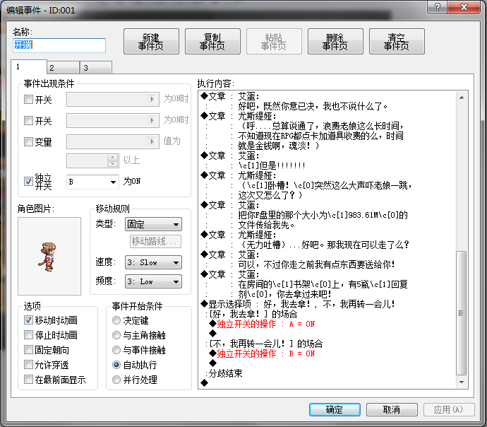487x427 pixels.
Task: Check the 固定朝向 option
Action: click(x=28, y=350)
